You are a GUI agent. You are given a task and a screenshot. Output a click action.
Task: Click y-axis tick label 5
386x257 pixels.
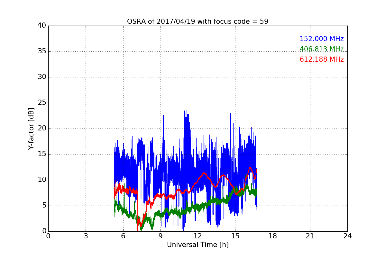(x=44, y=206)
